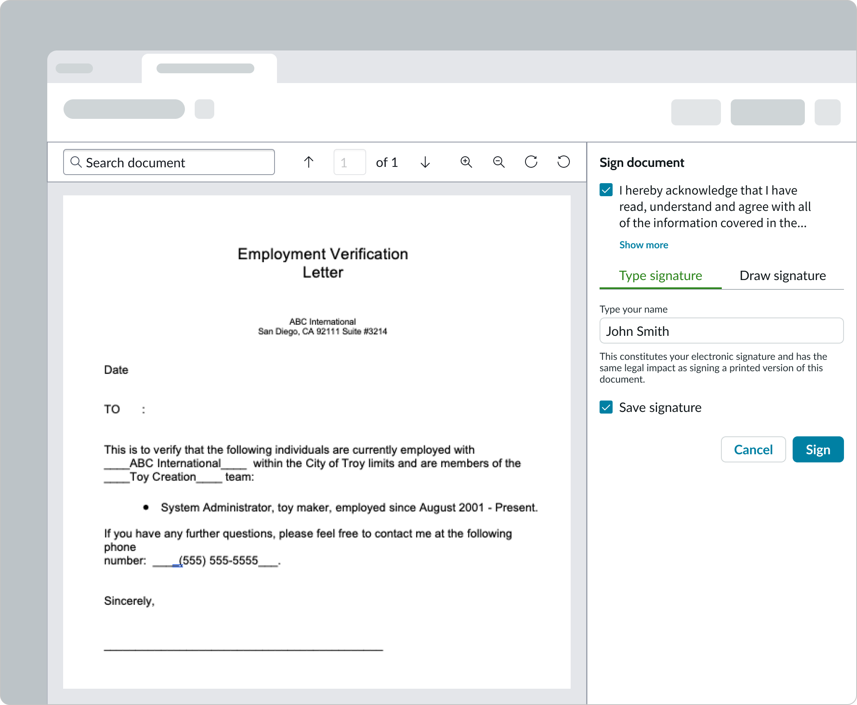Click the next page down arrow

pos(425,162)
